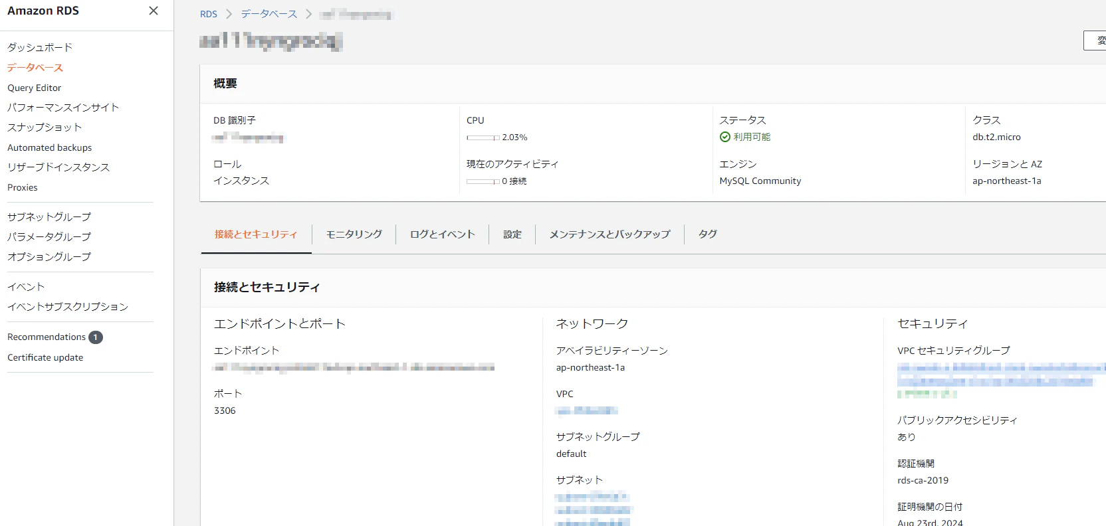
Task: Click MySQL Community engine value
Action: 760,181
